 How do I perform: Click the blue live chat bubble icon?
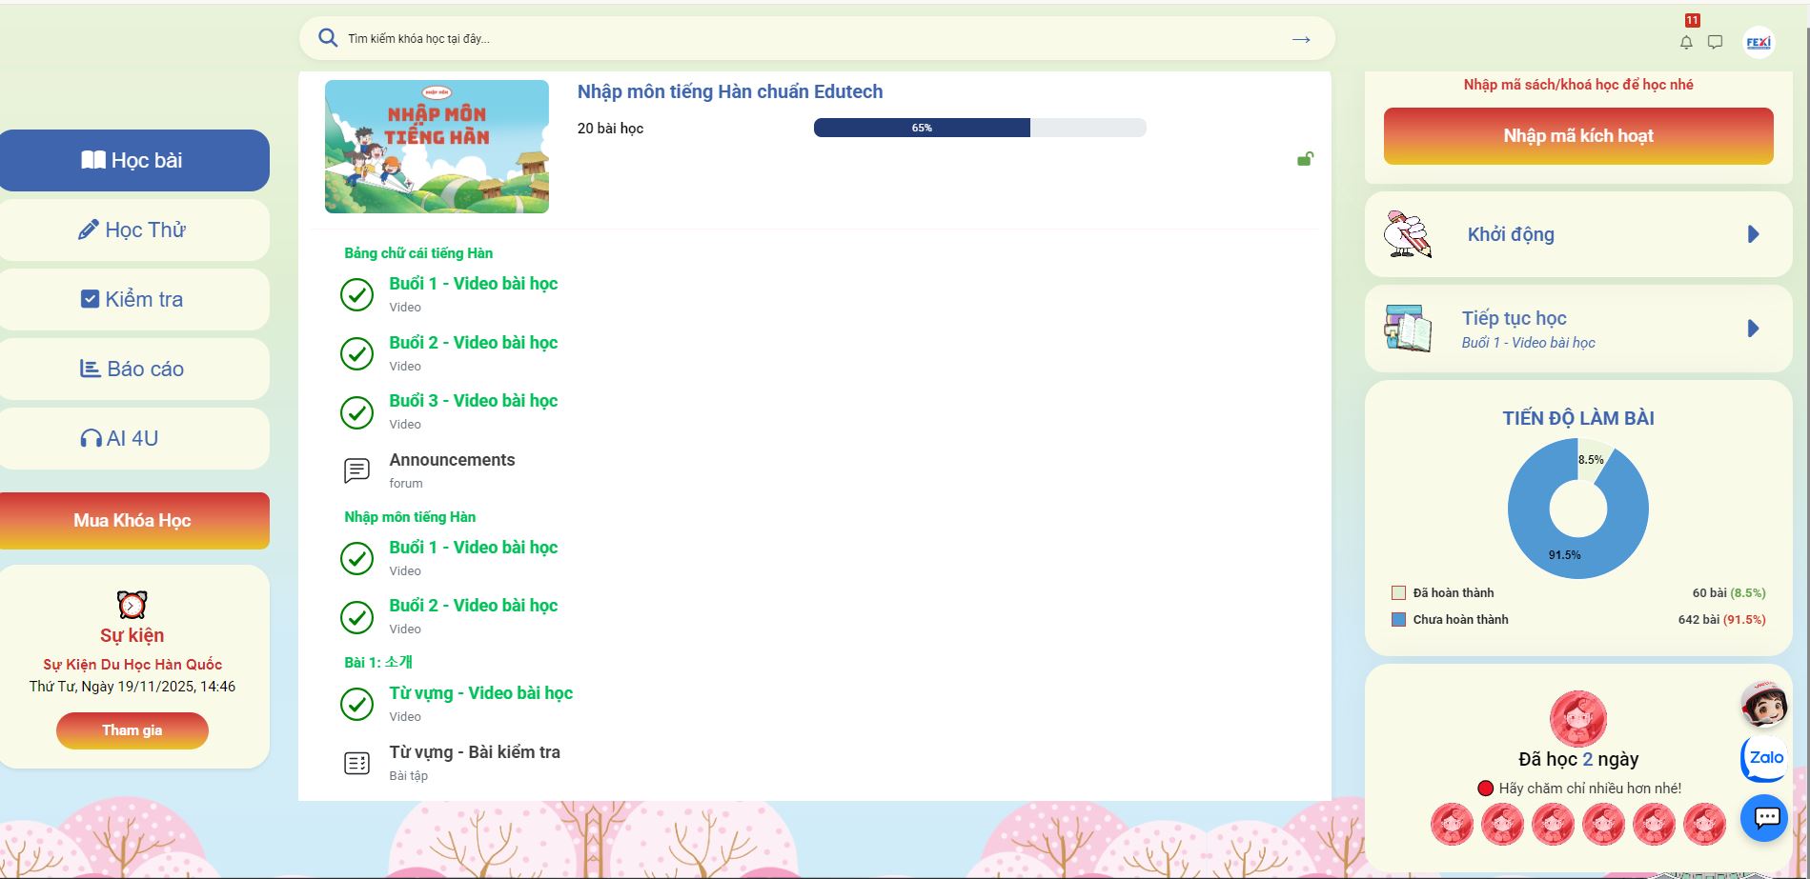tap(1764, 817)
